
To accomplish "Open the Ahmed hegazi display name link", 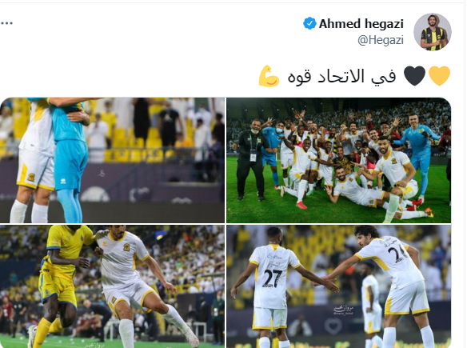I will pos(361,24).
